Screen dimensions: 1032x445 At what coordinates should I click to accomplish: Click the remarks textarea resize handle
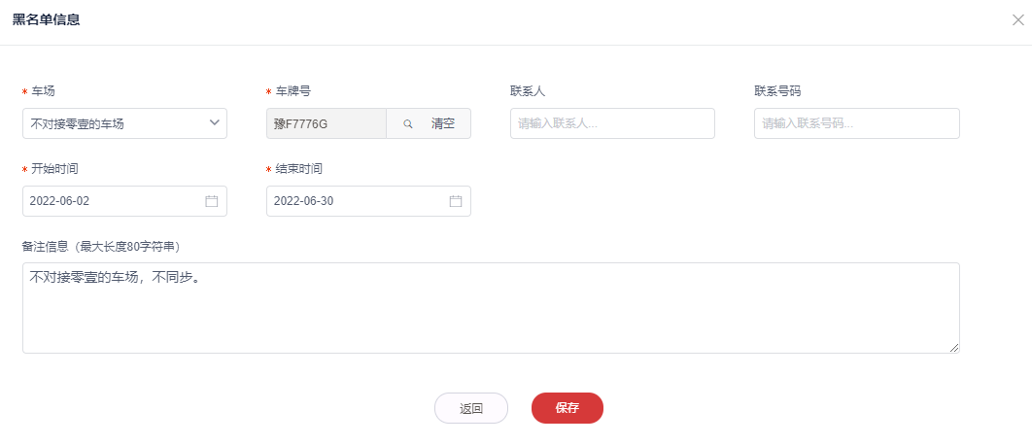click(x=954, y=348)
